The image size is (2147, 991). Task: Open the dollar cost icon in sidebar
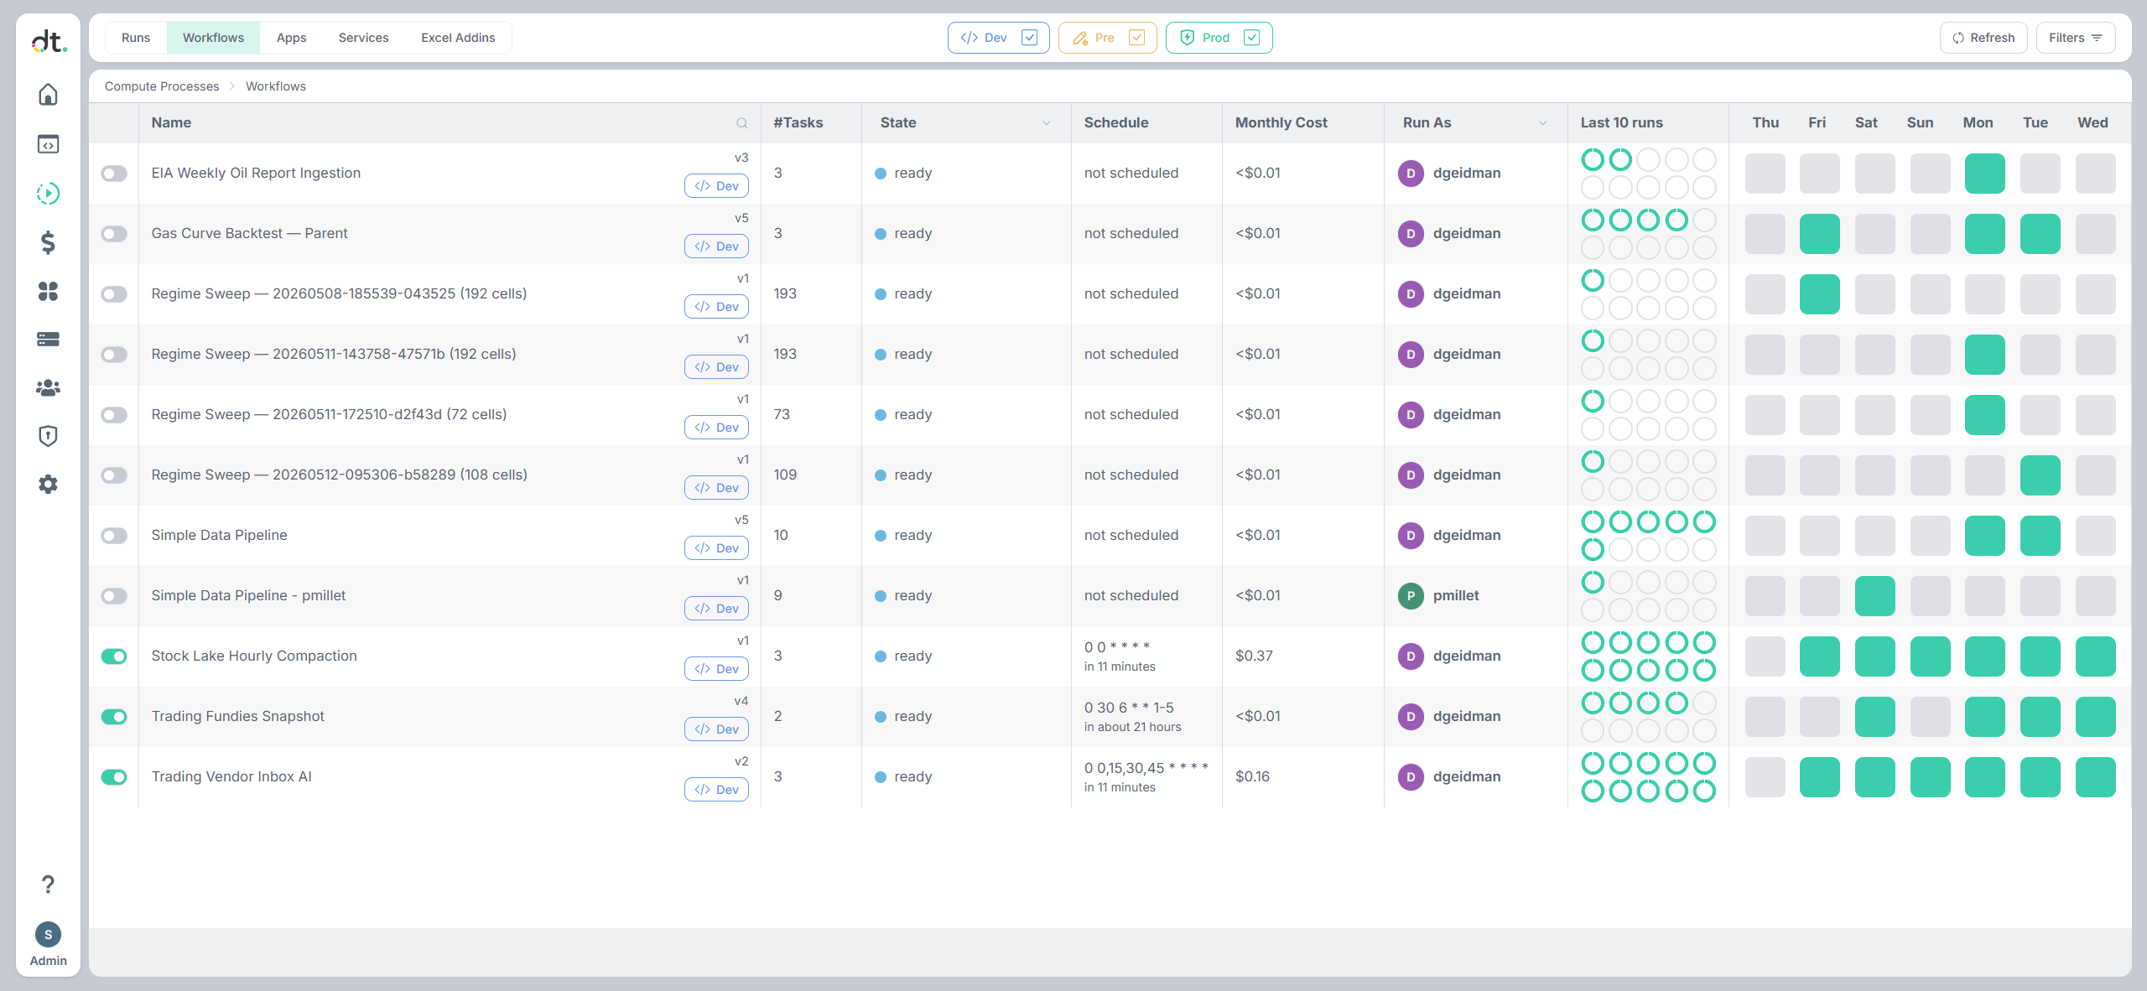click(48, 242)
